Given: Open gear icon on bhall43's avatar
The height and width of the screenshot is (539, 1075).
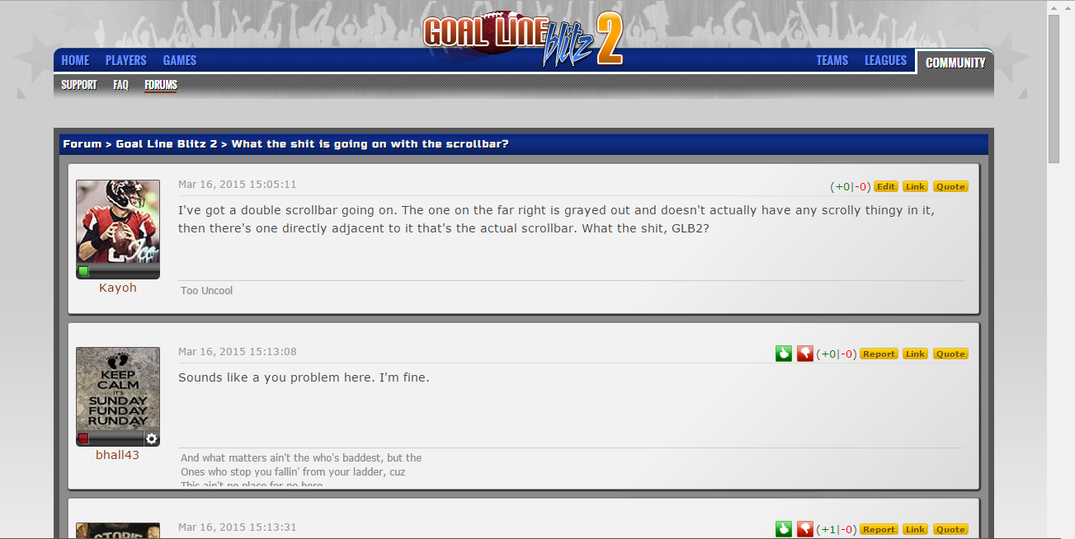Looking at the screenshot, I should pos(152,439).
